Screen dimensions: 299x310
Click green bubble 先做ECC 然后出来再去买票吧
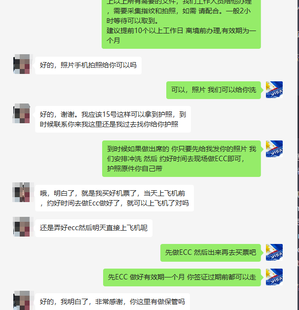click(211, 253)
